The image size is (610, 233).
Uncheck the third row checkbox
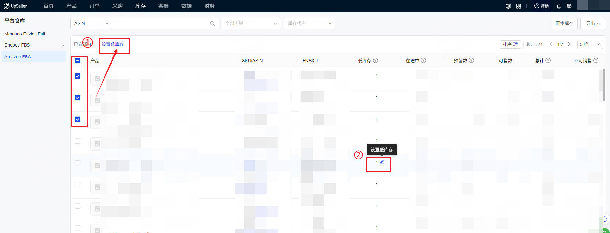pyautogui.click(x=78, y=119)
